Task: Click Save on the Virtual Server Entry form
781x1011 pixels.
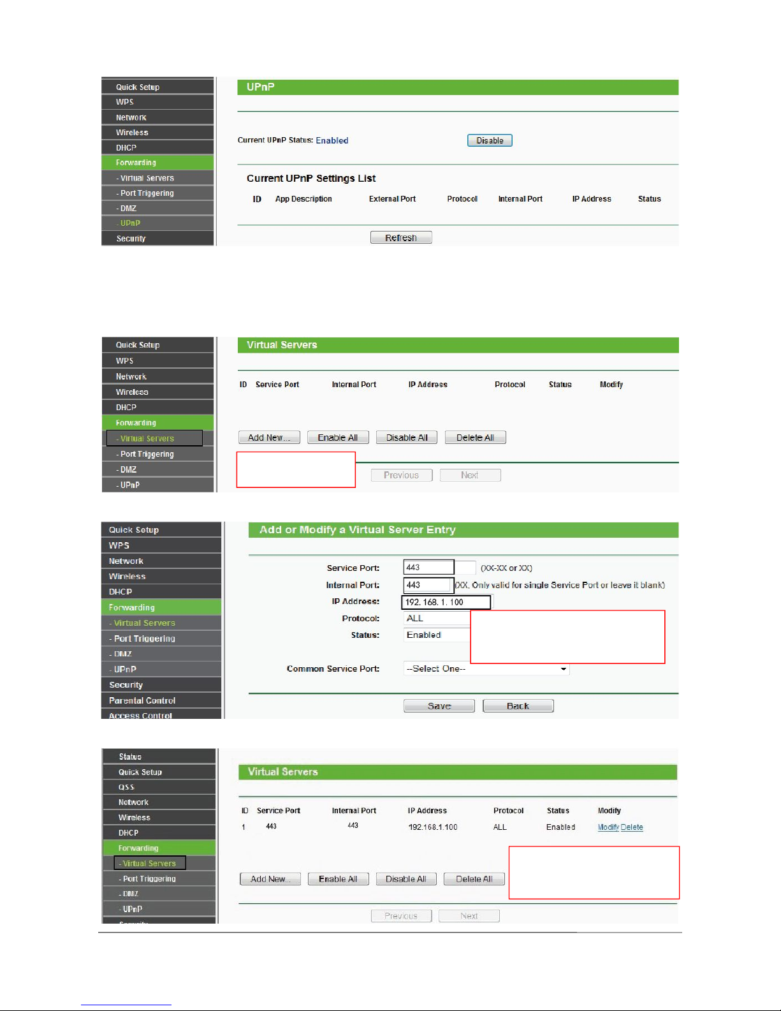Action: (x=439, y=706)
